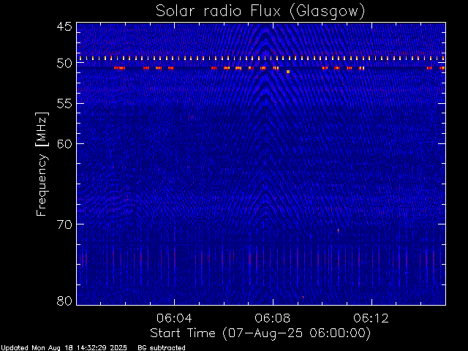Click the 06:08 time tick label
Screen dimensions: 468x351
273,318
